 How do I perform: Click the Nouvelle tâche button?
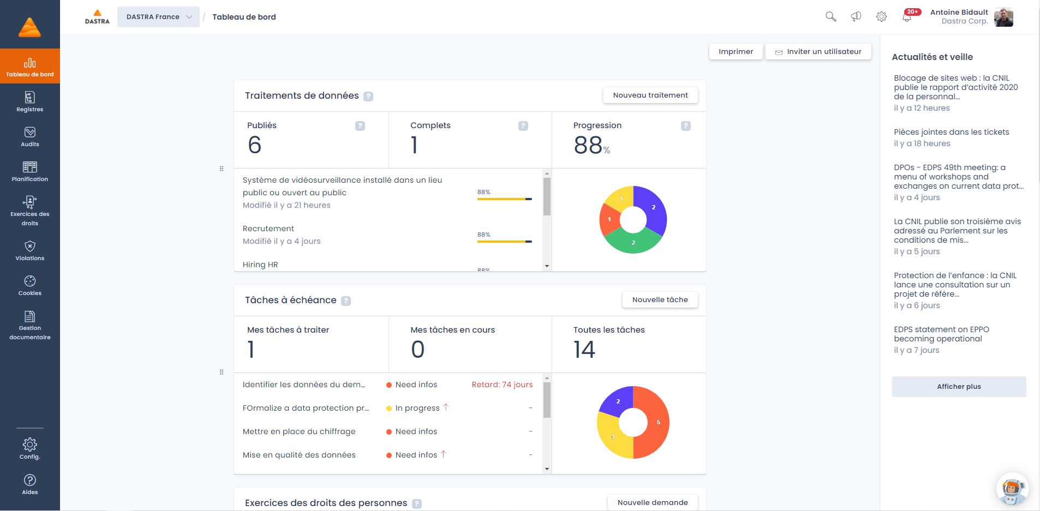pos(660,300)
